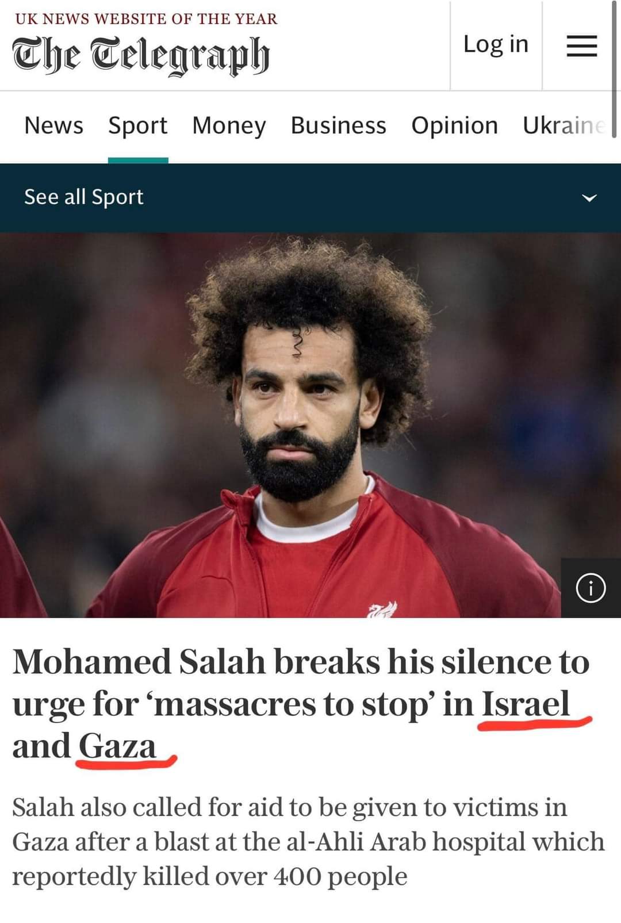
Task: Click the UK News Website of the Year tagline
Action: point(146,19)
